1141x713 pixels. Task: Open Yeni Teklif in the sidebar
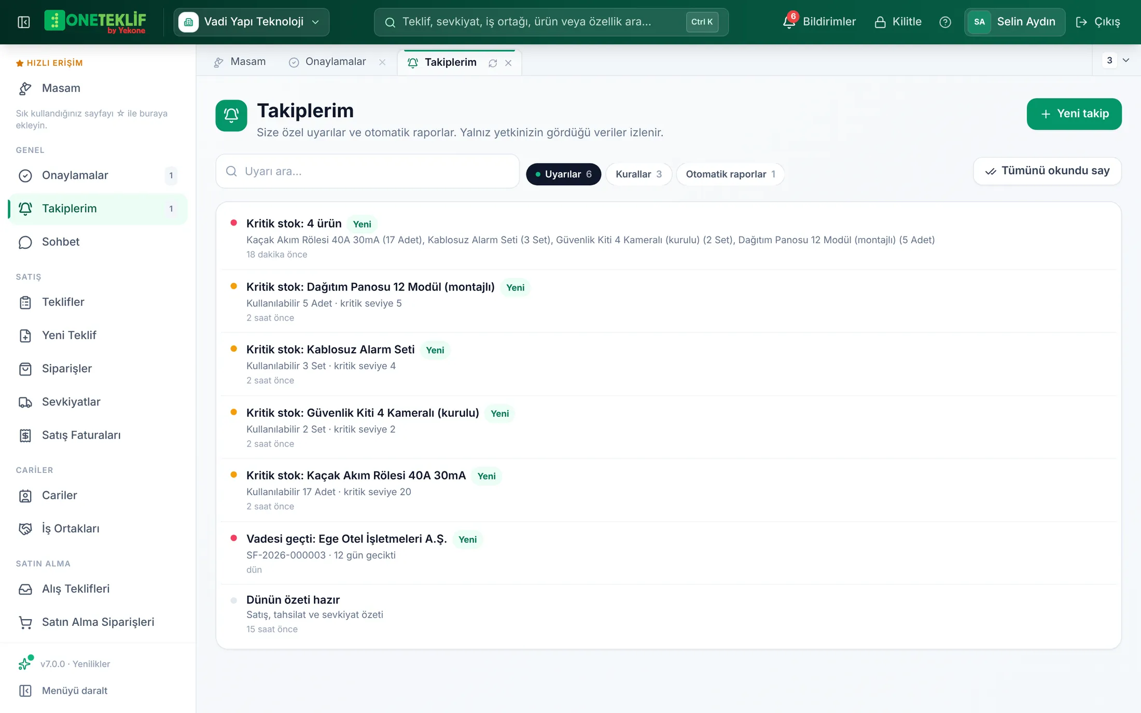pyautogui.click(x=98, y=335)
